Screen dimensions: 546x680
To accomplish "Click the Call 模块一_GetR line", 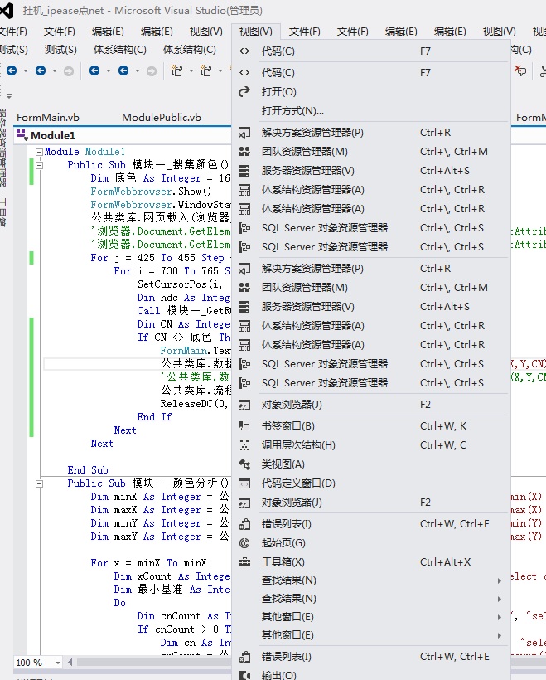I will tap(184, 311).
